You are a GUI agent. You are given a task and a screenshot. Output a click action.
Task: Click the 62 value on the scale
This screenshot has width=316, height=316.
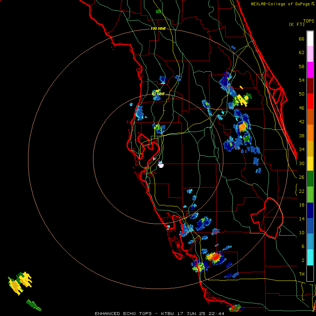pyautogui.click(x=302, y=53)
